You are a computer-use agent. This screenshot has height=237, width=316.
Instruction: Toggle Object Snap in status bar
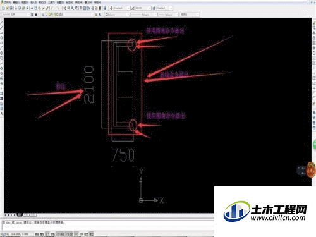click(x=60, y=234)
